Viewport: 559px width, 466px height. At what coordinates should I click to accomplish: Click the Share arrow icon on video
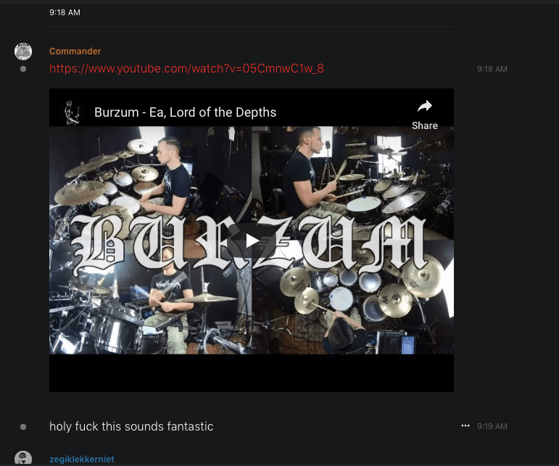tap(424, 107)
